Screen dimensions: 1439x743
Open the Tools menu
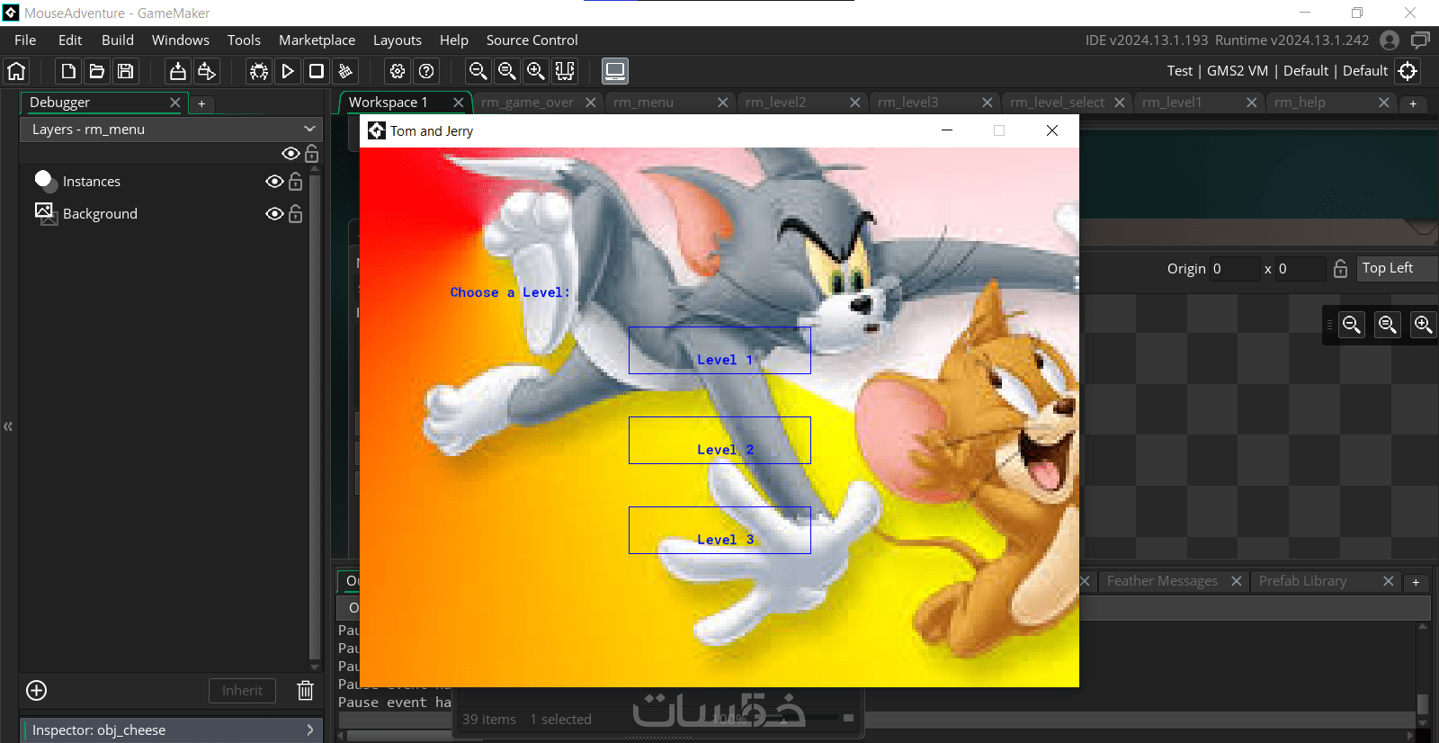[x=244, y=40]
